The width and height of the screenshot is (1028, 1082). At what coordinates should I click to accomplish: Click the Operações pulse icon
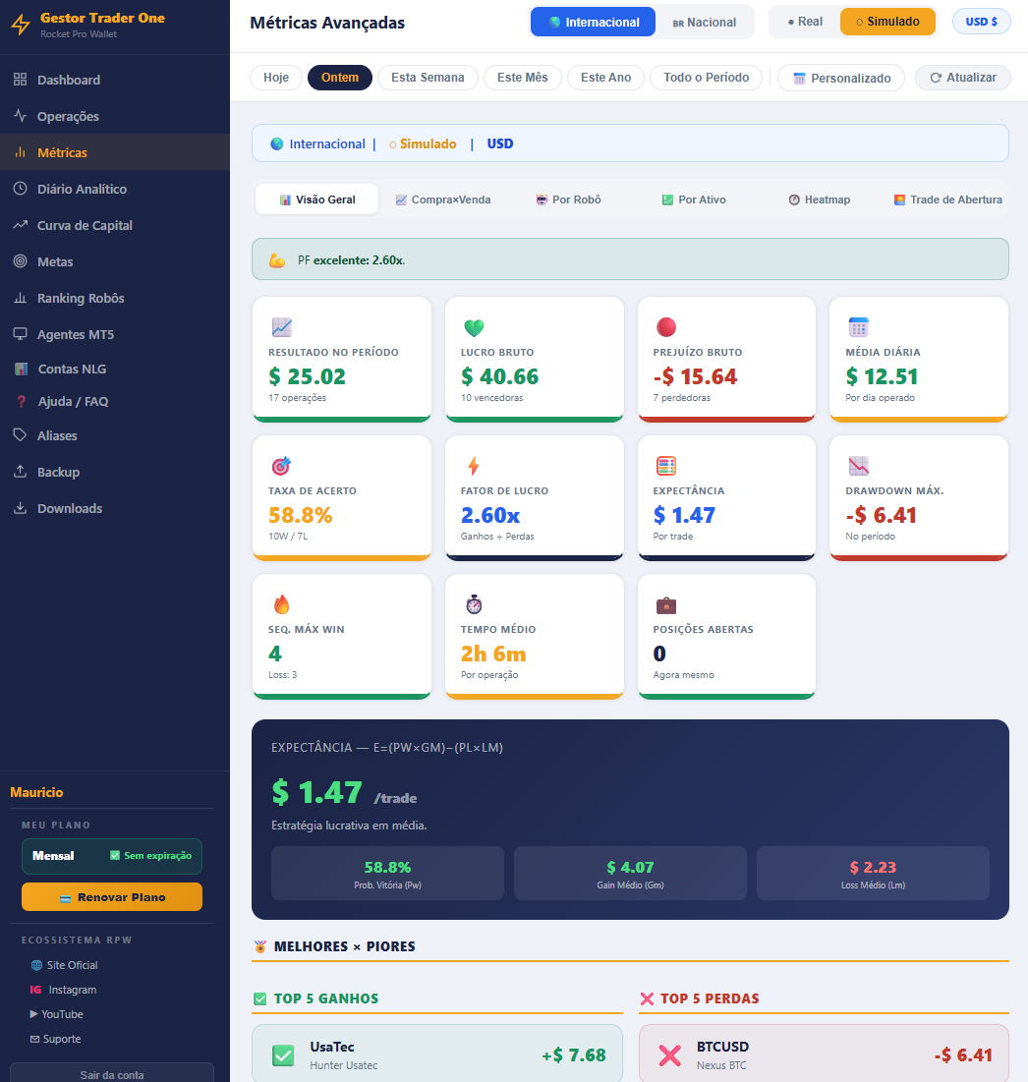pyautogui.click(x=20, y=116)
